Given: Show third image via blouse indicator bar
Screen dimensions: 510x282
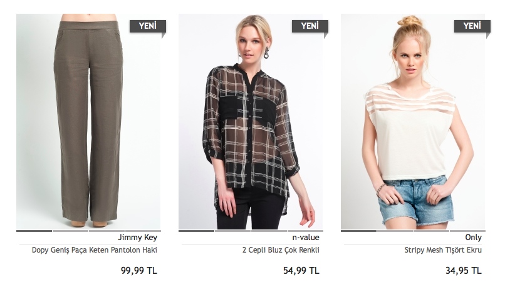Looking at the screenshot, I should (269, 231).
